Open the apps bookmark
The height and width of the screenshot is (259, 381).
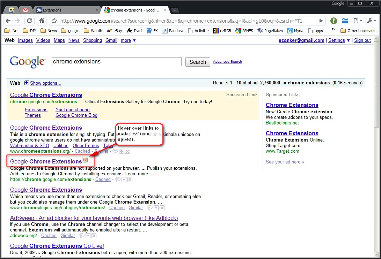(316, 31)
